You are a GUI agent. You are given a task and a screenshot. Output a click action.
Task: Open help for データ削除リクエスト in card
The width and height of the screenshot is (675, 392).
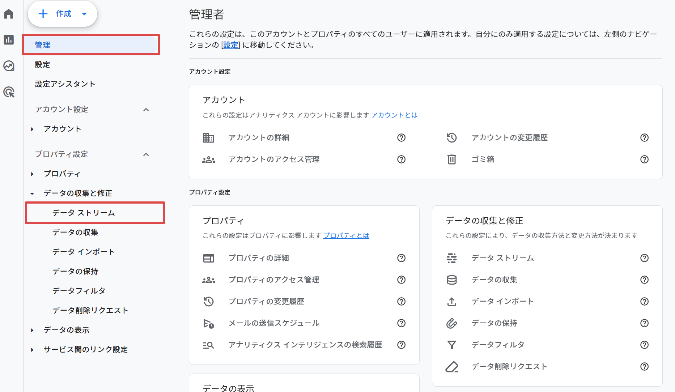[644, 366]
